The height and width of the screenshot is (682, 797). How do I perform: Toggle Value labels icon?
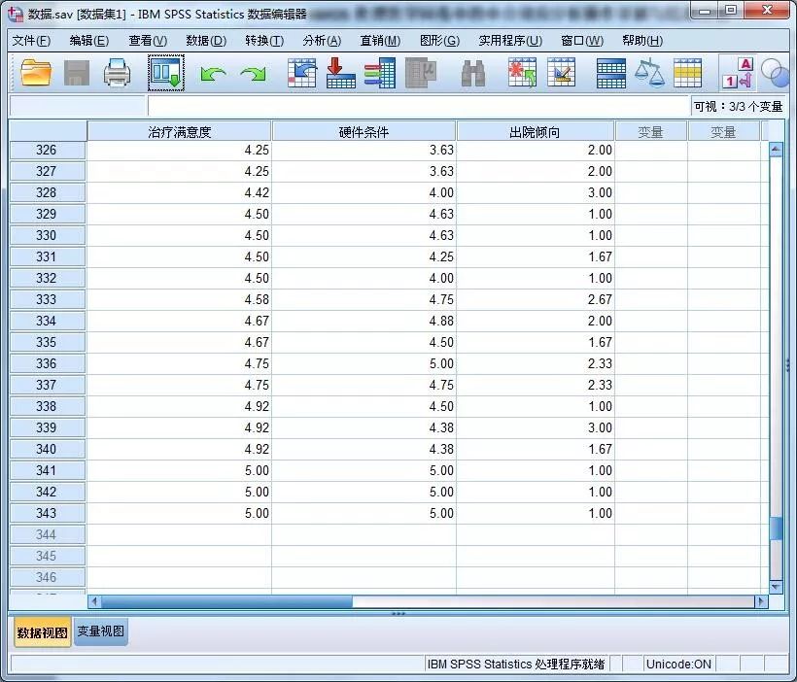(x=737, y=73)
